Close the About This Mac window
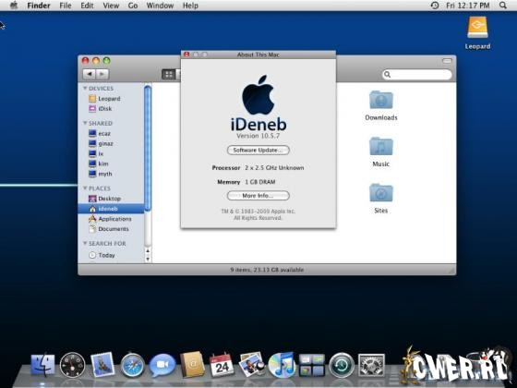The width and height of the screenshot is (517, 388). (x=186, y=55)
